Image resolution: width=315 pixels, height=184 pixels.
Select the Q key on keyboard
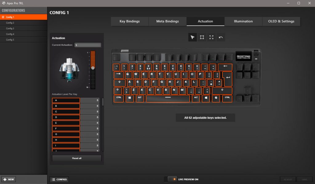coord(128,75)
